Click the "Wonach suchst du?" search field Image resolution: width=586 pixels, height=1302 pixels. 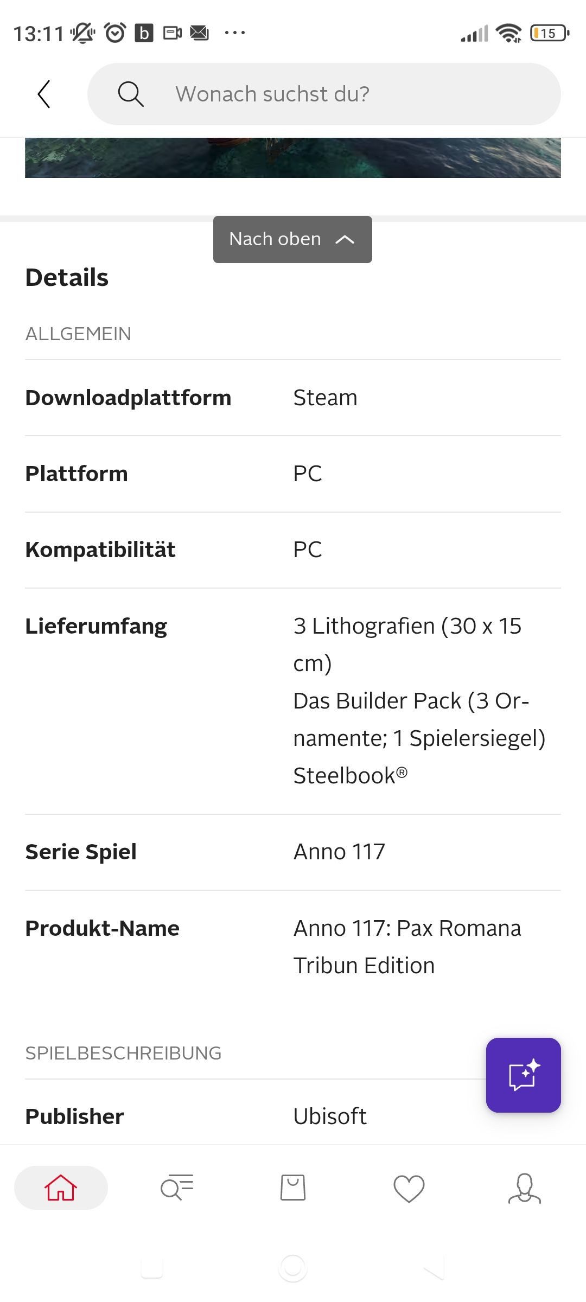[326, 94]
